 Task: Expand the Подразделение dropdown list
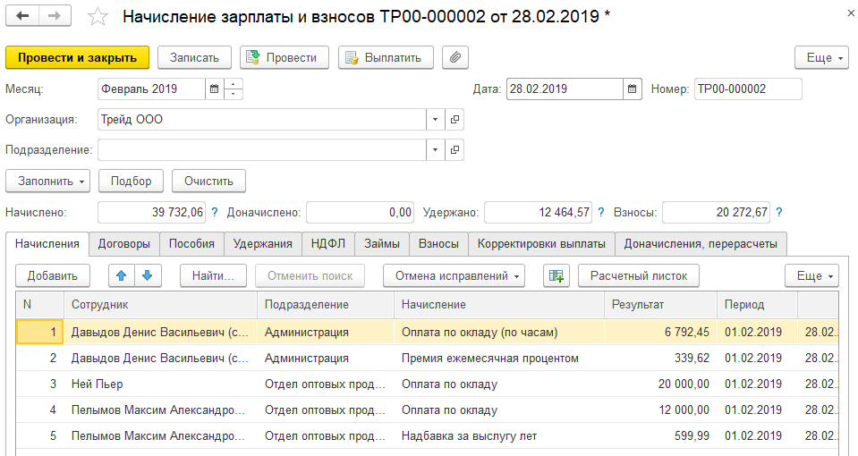click(x=435, y=149)
